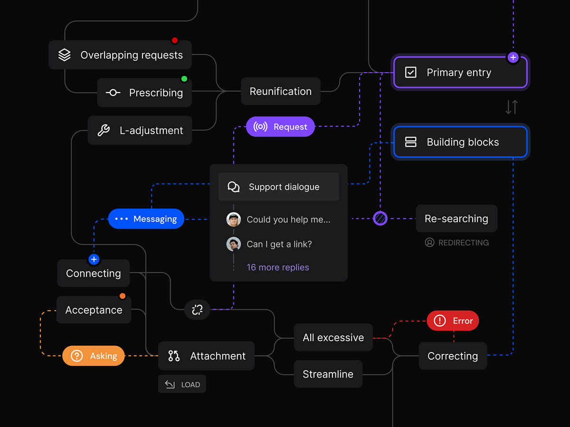Click the alert icon on the Error badge

pyautogui.click(x=440, y=321)
